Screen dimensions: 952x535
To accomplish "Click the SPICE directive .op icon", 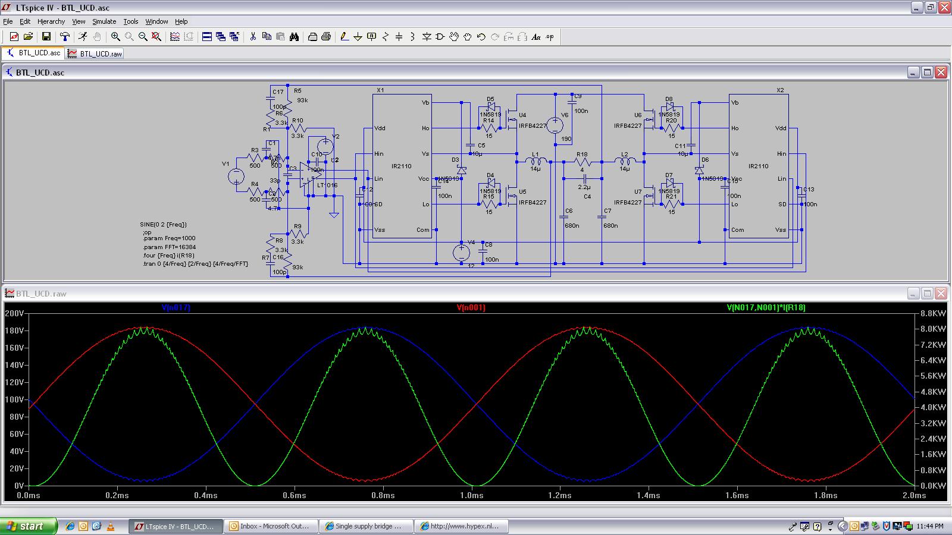I will [550, 37].
